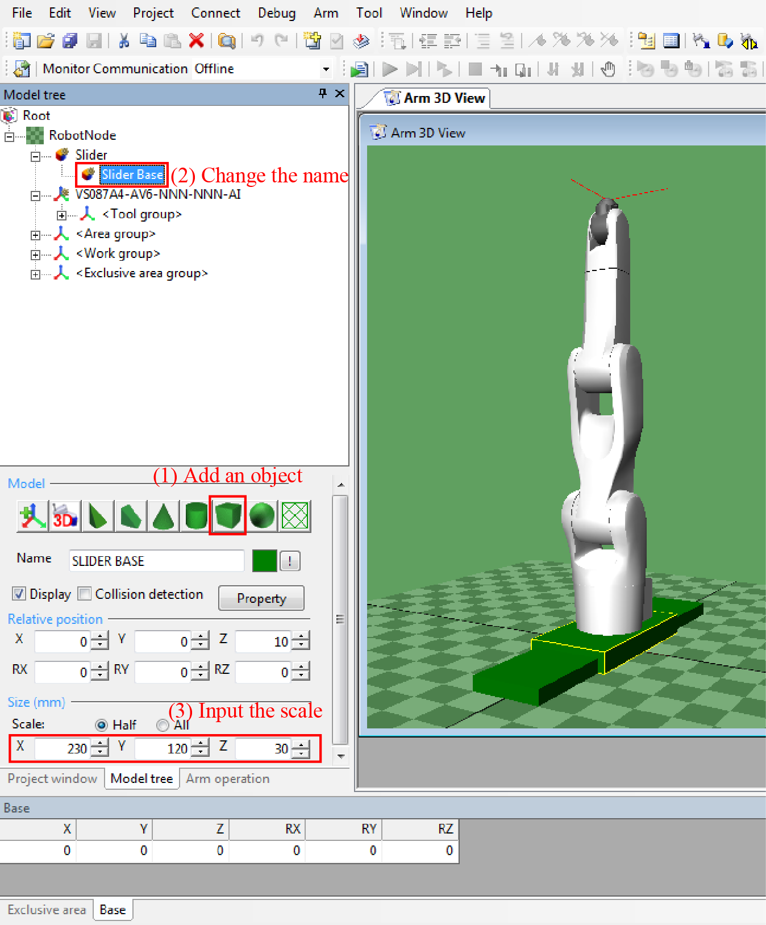Select the All scale radio button

click(163, 725)
